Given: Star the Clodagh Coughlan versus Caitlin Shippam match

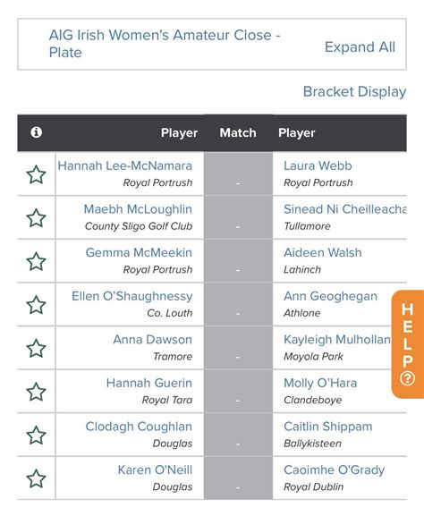Looking at the screenshot, I should click(x=36, y=435).
